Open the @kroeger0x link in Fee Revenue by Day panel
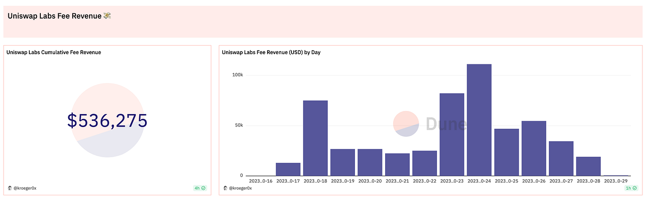This screenshot has height=198, width=646. click(240, 188)
